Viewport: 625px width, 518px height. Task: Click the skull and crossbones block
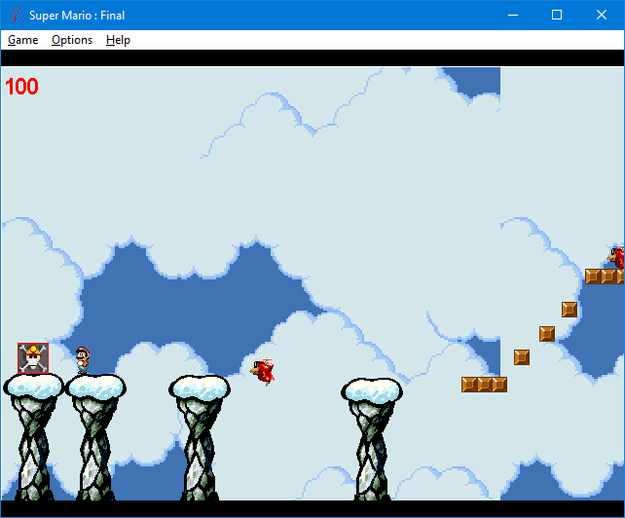tap(33, 358)
